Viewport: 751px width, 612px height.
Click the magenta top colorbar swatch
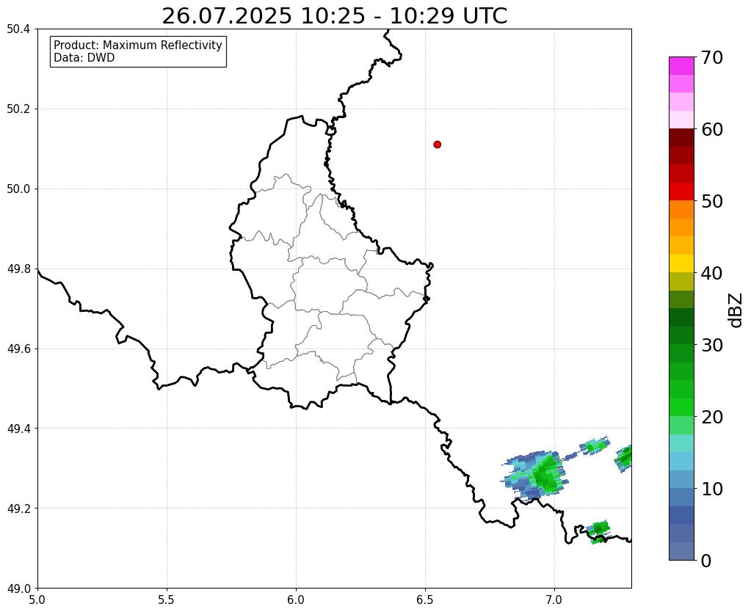click(681, 66)
